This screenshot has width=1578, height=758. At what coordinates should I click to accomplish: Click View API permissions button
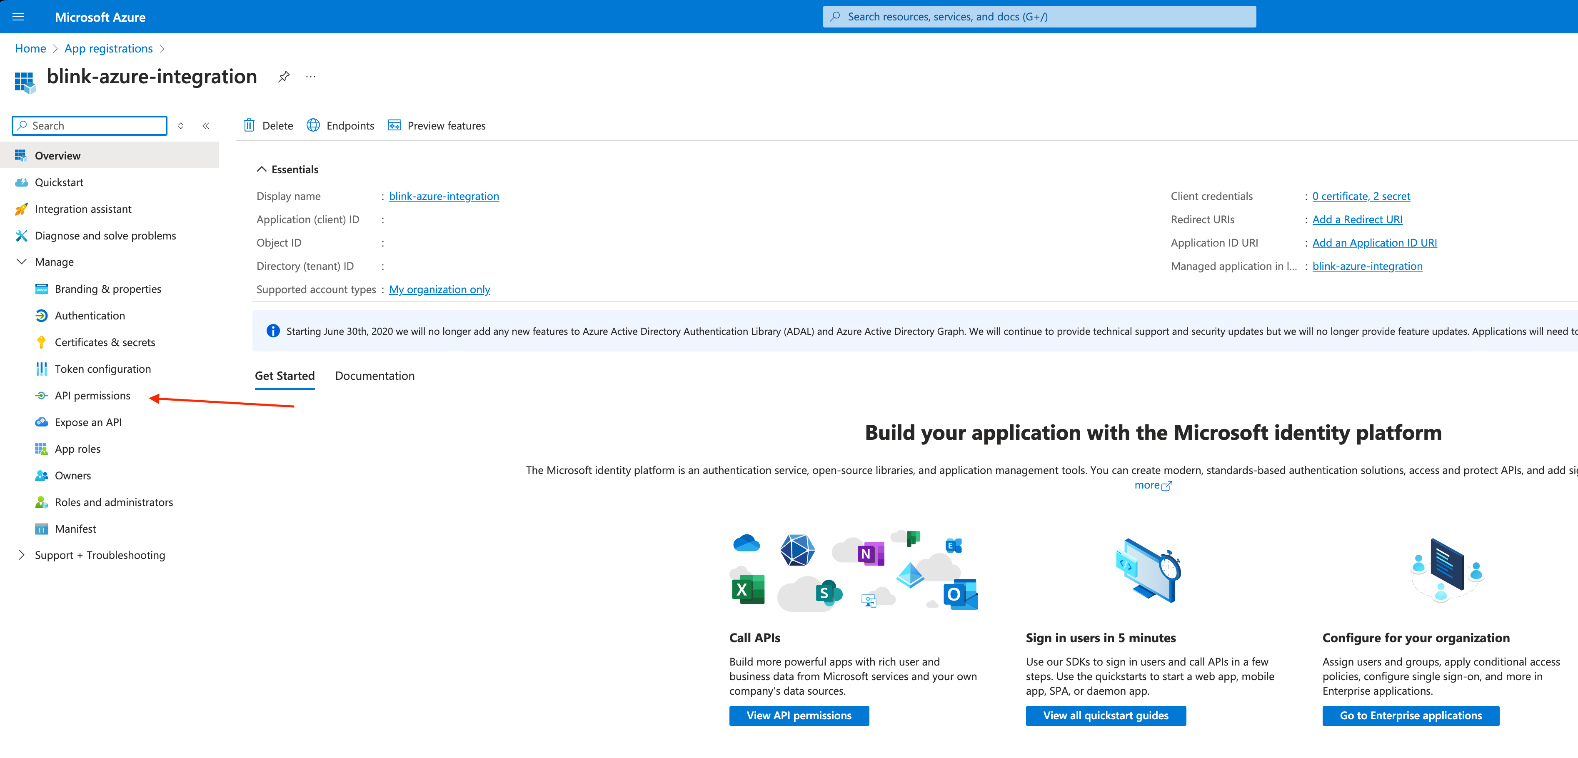pos(798,716)
